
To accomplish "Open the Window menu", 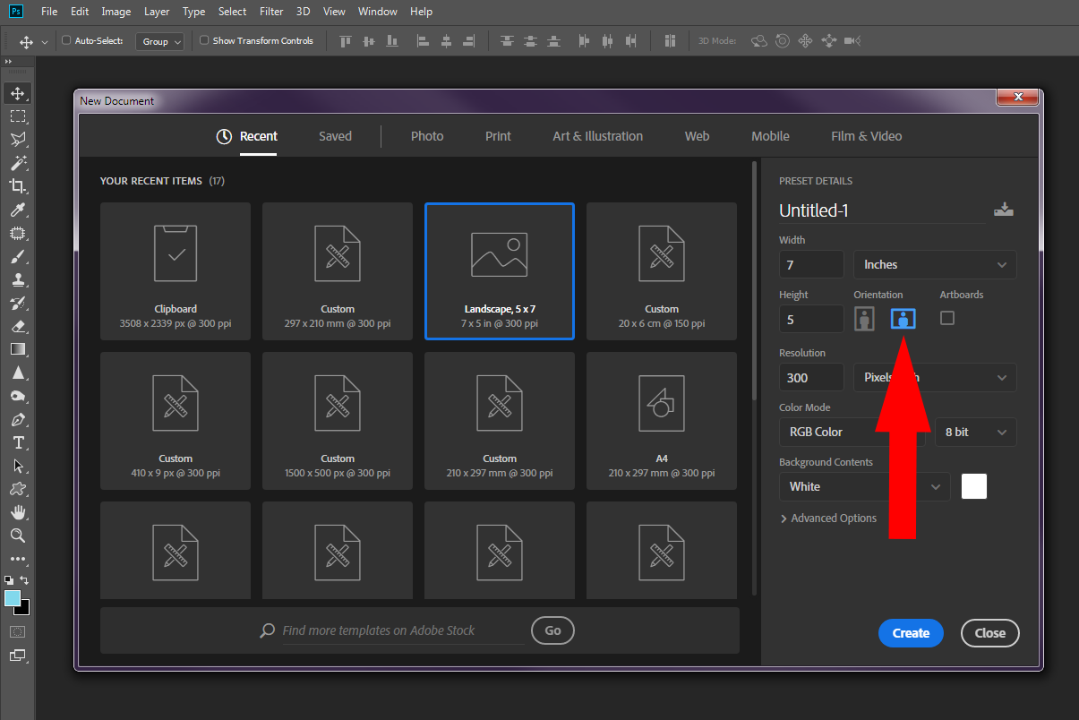I will tap(377, 12).
